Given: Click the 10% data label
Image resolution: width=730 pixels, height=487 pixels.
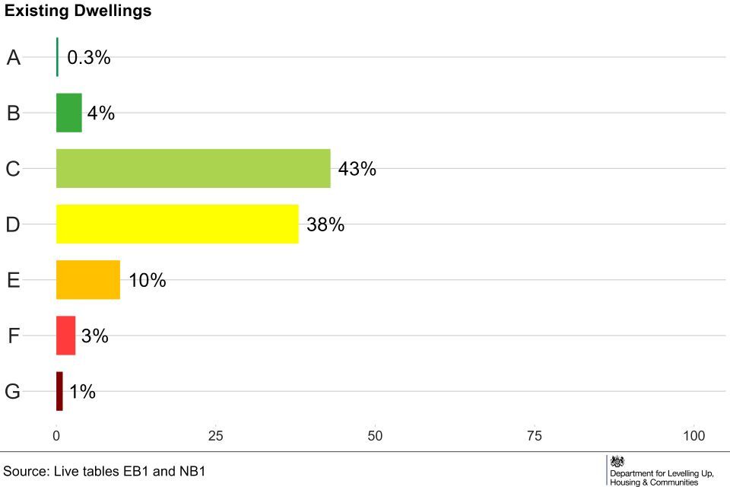Looking at the screenshot, I should tap(147, 280).
